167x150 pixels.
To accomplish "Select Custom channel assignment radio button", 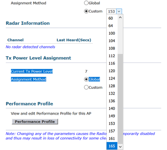I will point(86,11).
